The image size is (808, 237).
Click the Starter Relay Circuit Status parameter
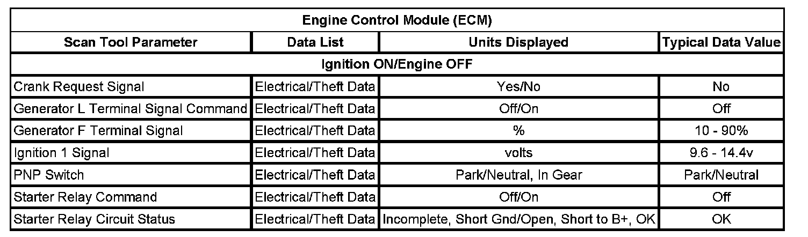point(95,219)
